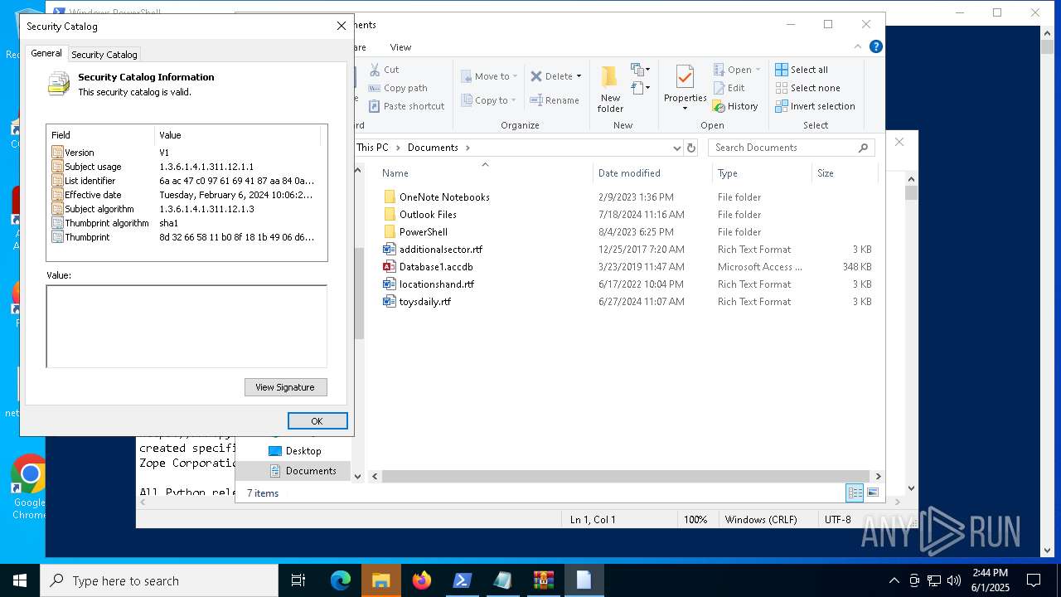Open file History
This screenshot has height=597, width=1061.
tap(735, 106)
